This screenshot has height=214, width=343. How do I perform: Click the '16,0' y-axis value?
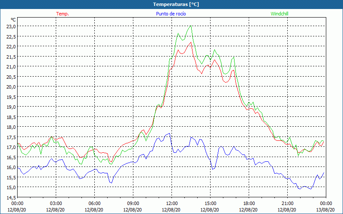(x=11, y=167)
